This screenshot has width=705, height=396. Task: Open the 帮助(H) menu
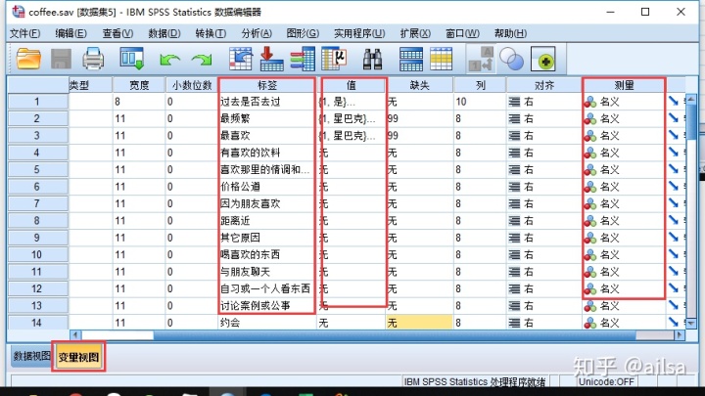coord(510,33)
